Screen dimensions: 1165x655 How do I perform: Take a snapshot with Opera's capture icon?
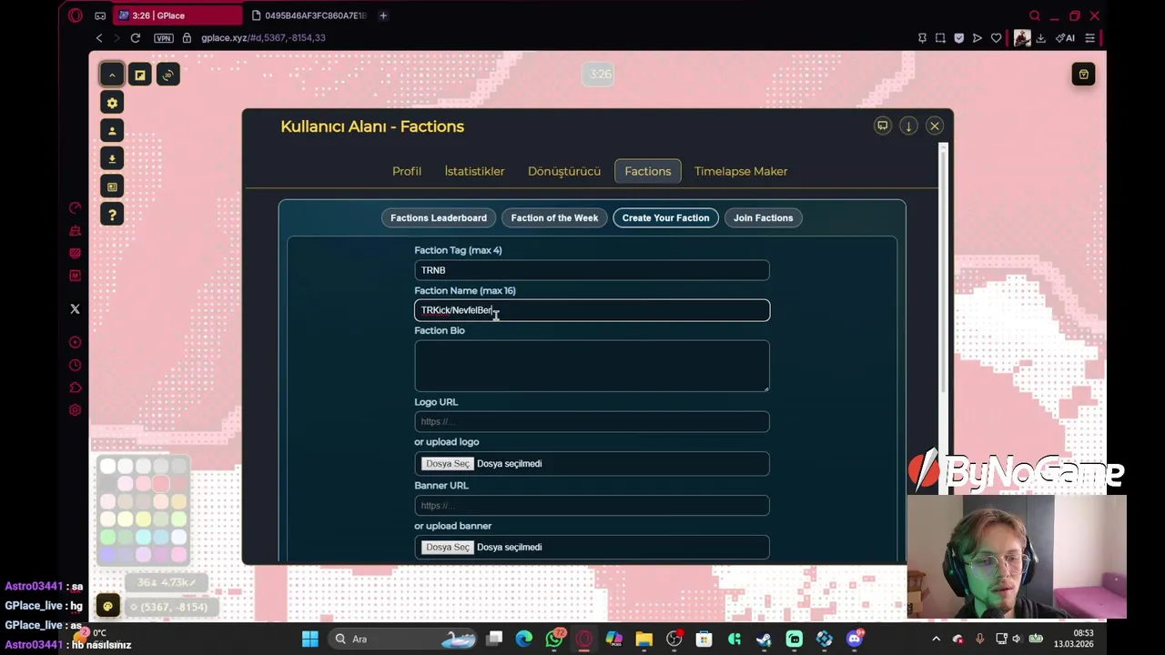click(x=940, y=38)
